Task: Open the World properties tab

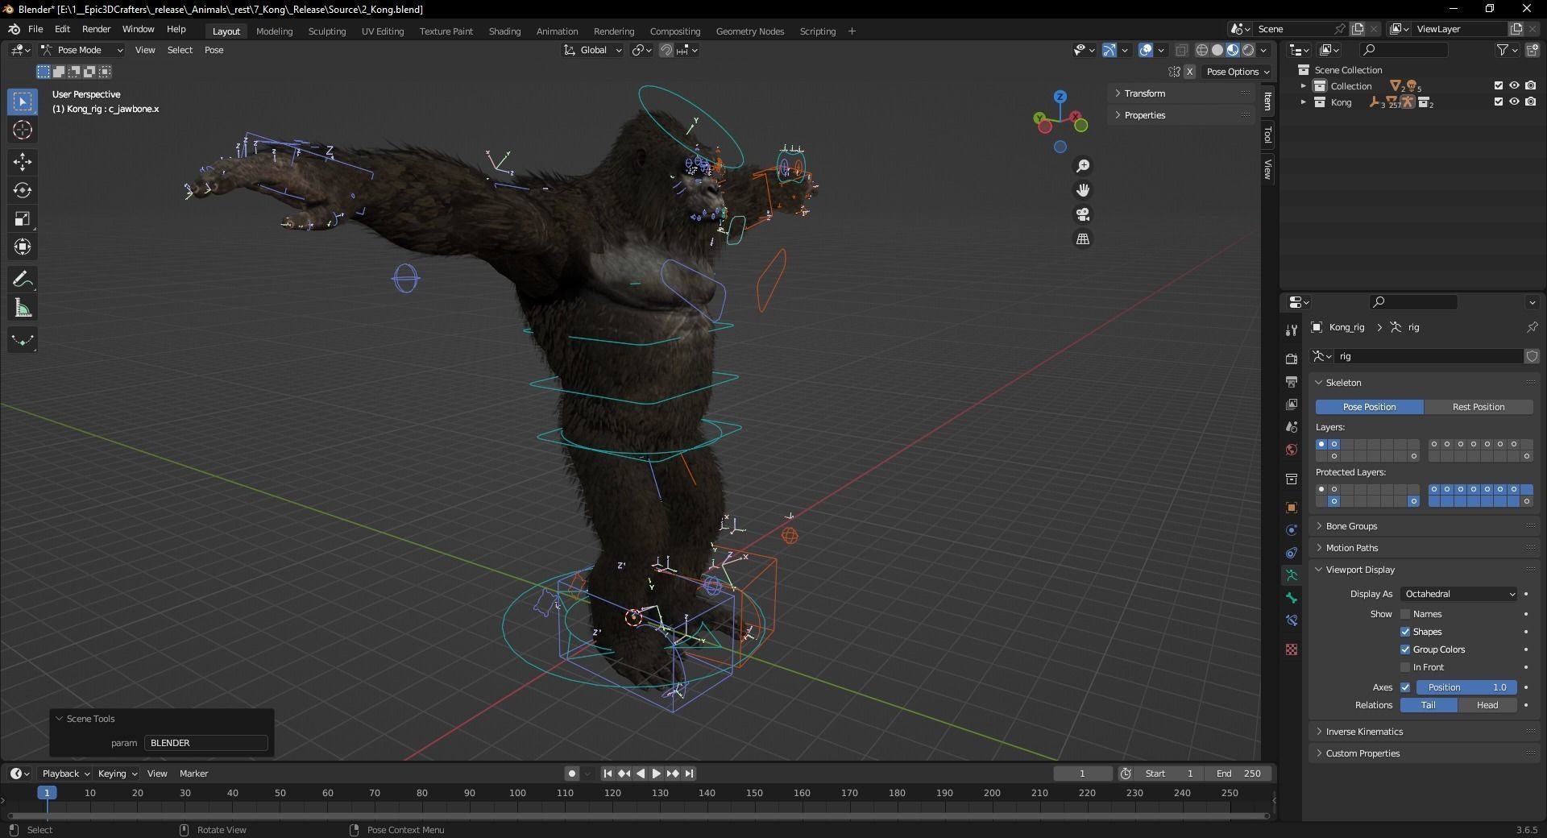Action: point(1292,450)
